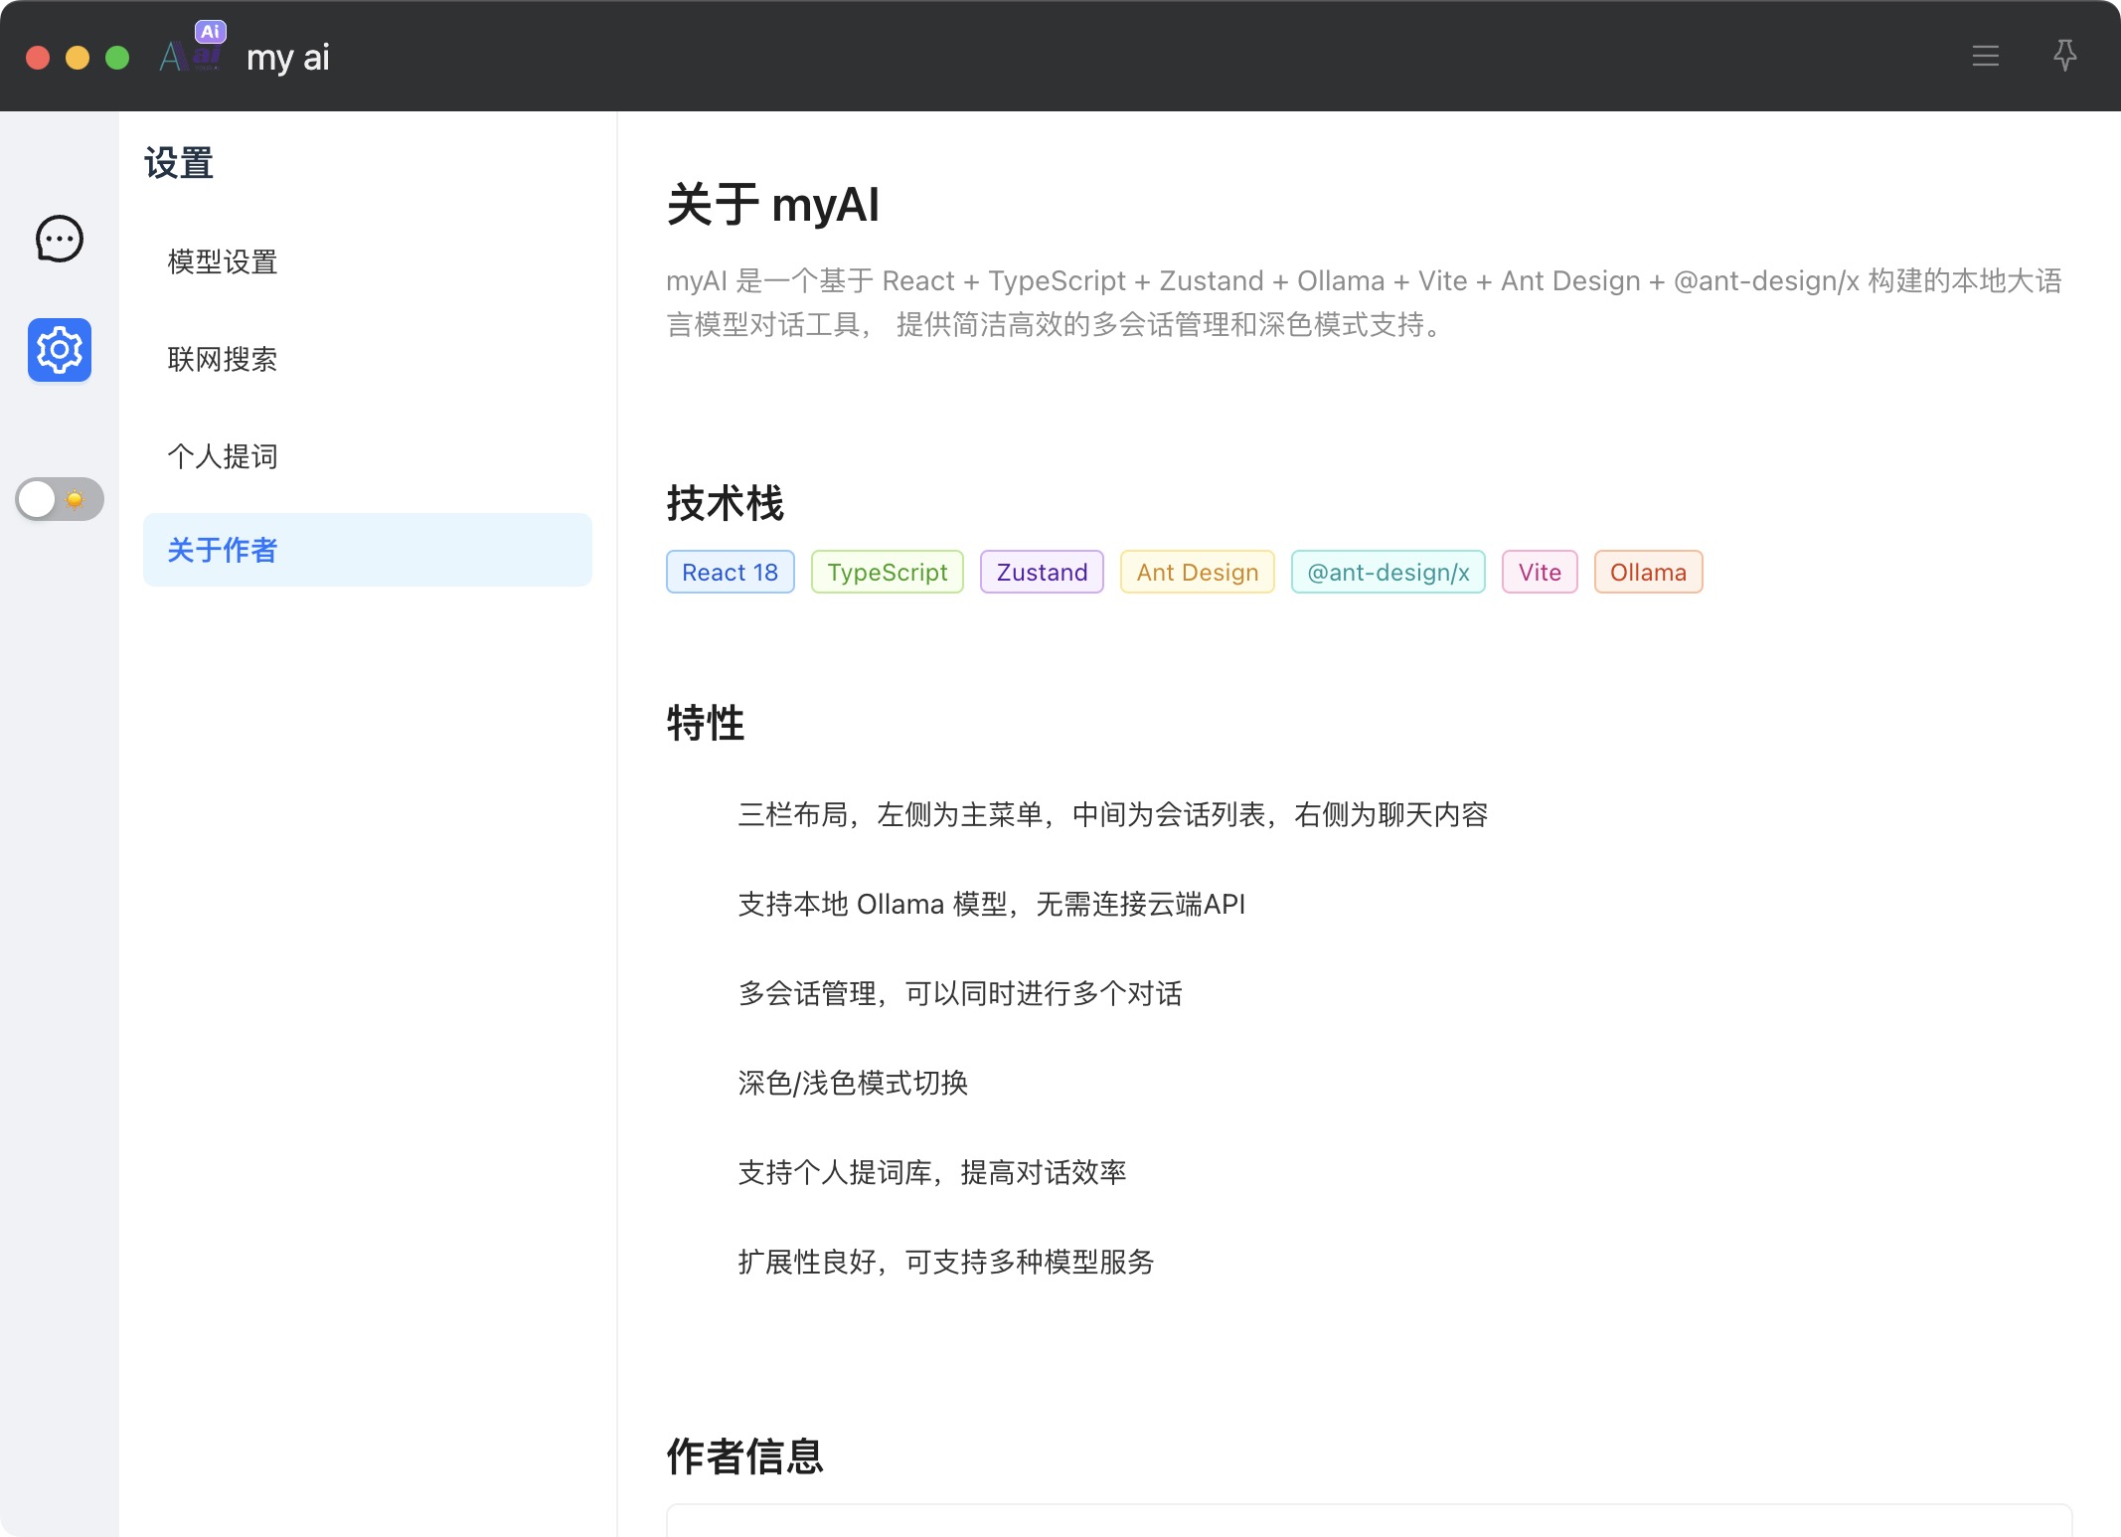This screenshot has width=2121, height=1537.
Task: Click the 技术栈 heading
Action: (725, 503)
